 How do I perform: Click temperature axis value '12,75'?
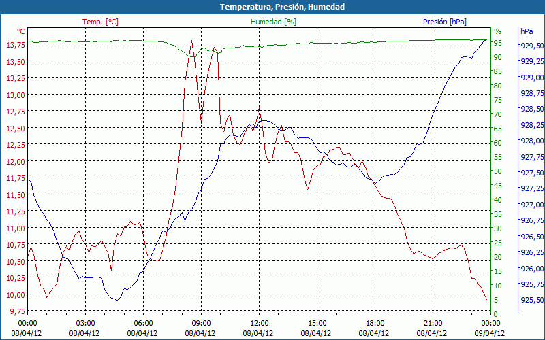pyautogui.click(x=16, y=112)
